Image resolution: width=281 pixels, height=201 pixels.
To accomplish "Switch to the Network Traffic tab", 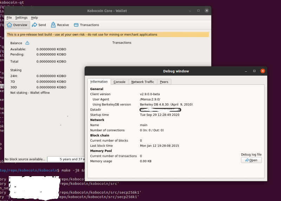I will (143, 82).
